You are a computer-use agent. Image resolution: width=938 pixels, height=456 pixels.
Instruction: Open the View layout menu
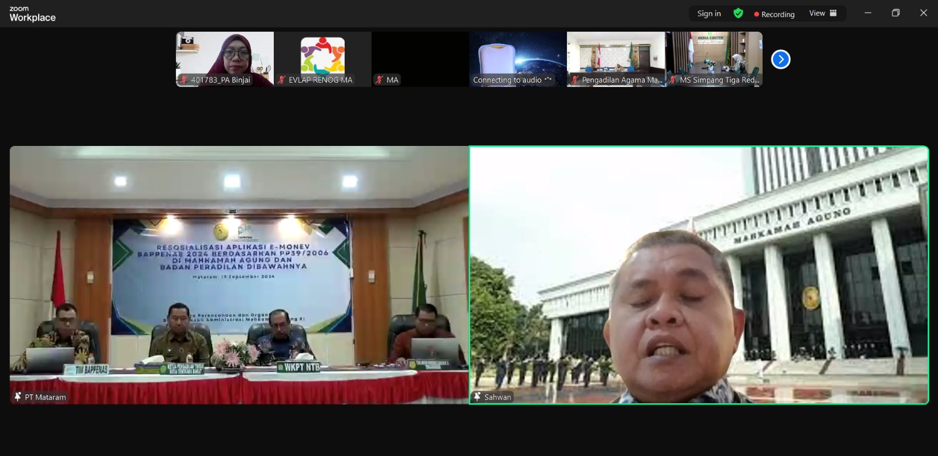(x=823, y=13)
